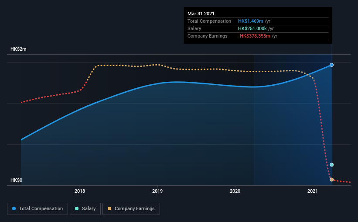Click the HK$2m y-axis label

(x=18, y=49)
